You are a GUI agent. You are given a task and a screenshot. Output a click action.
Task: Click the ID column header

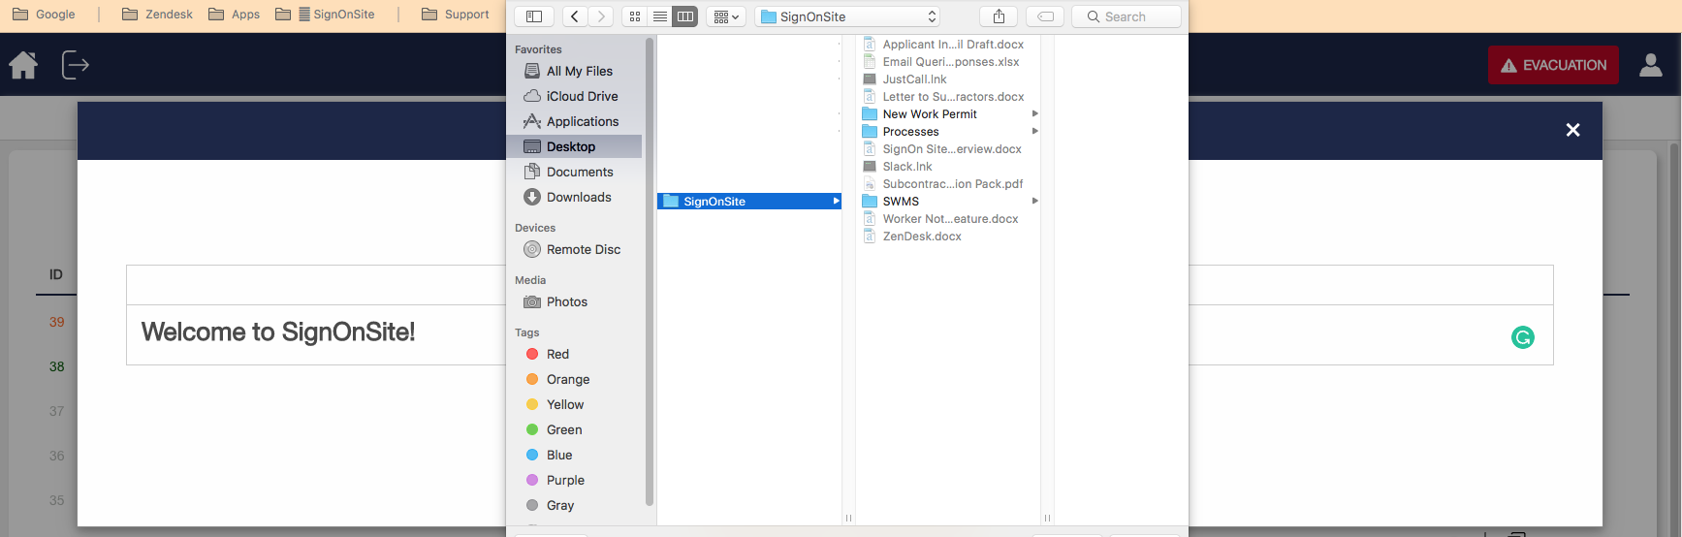[56, 274]
